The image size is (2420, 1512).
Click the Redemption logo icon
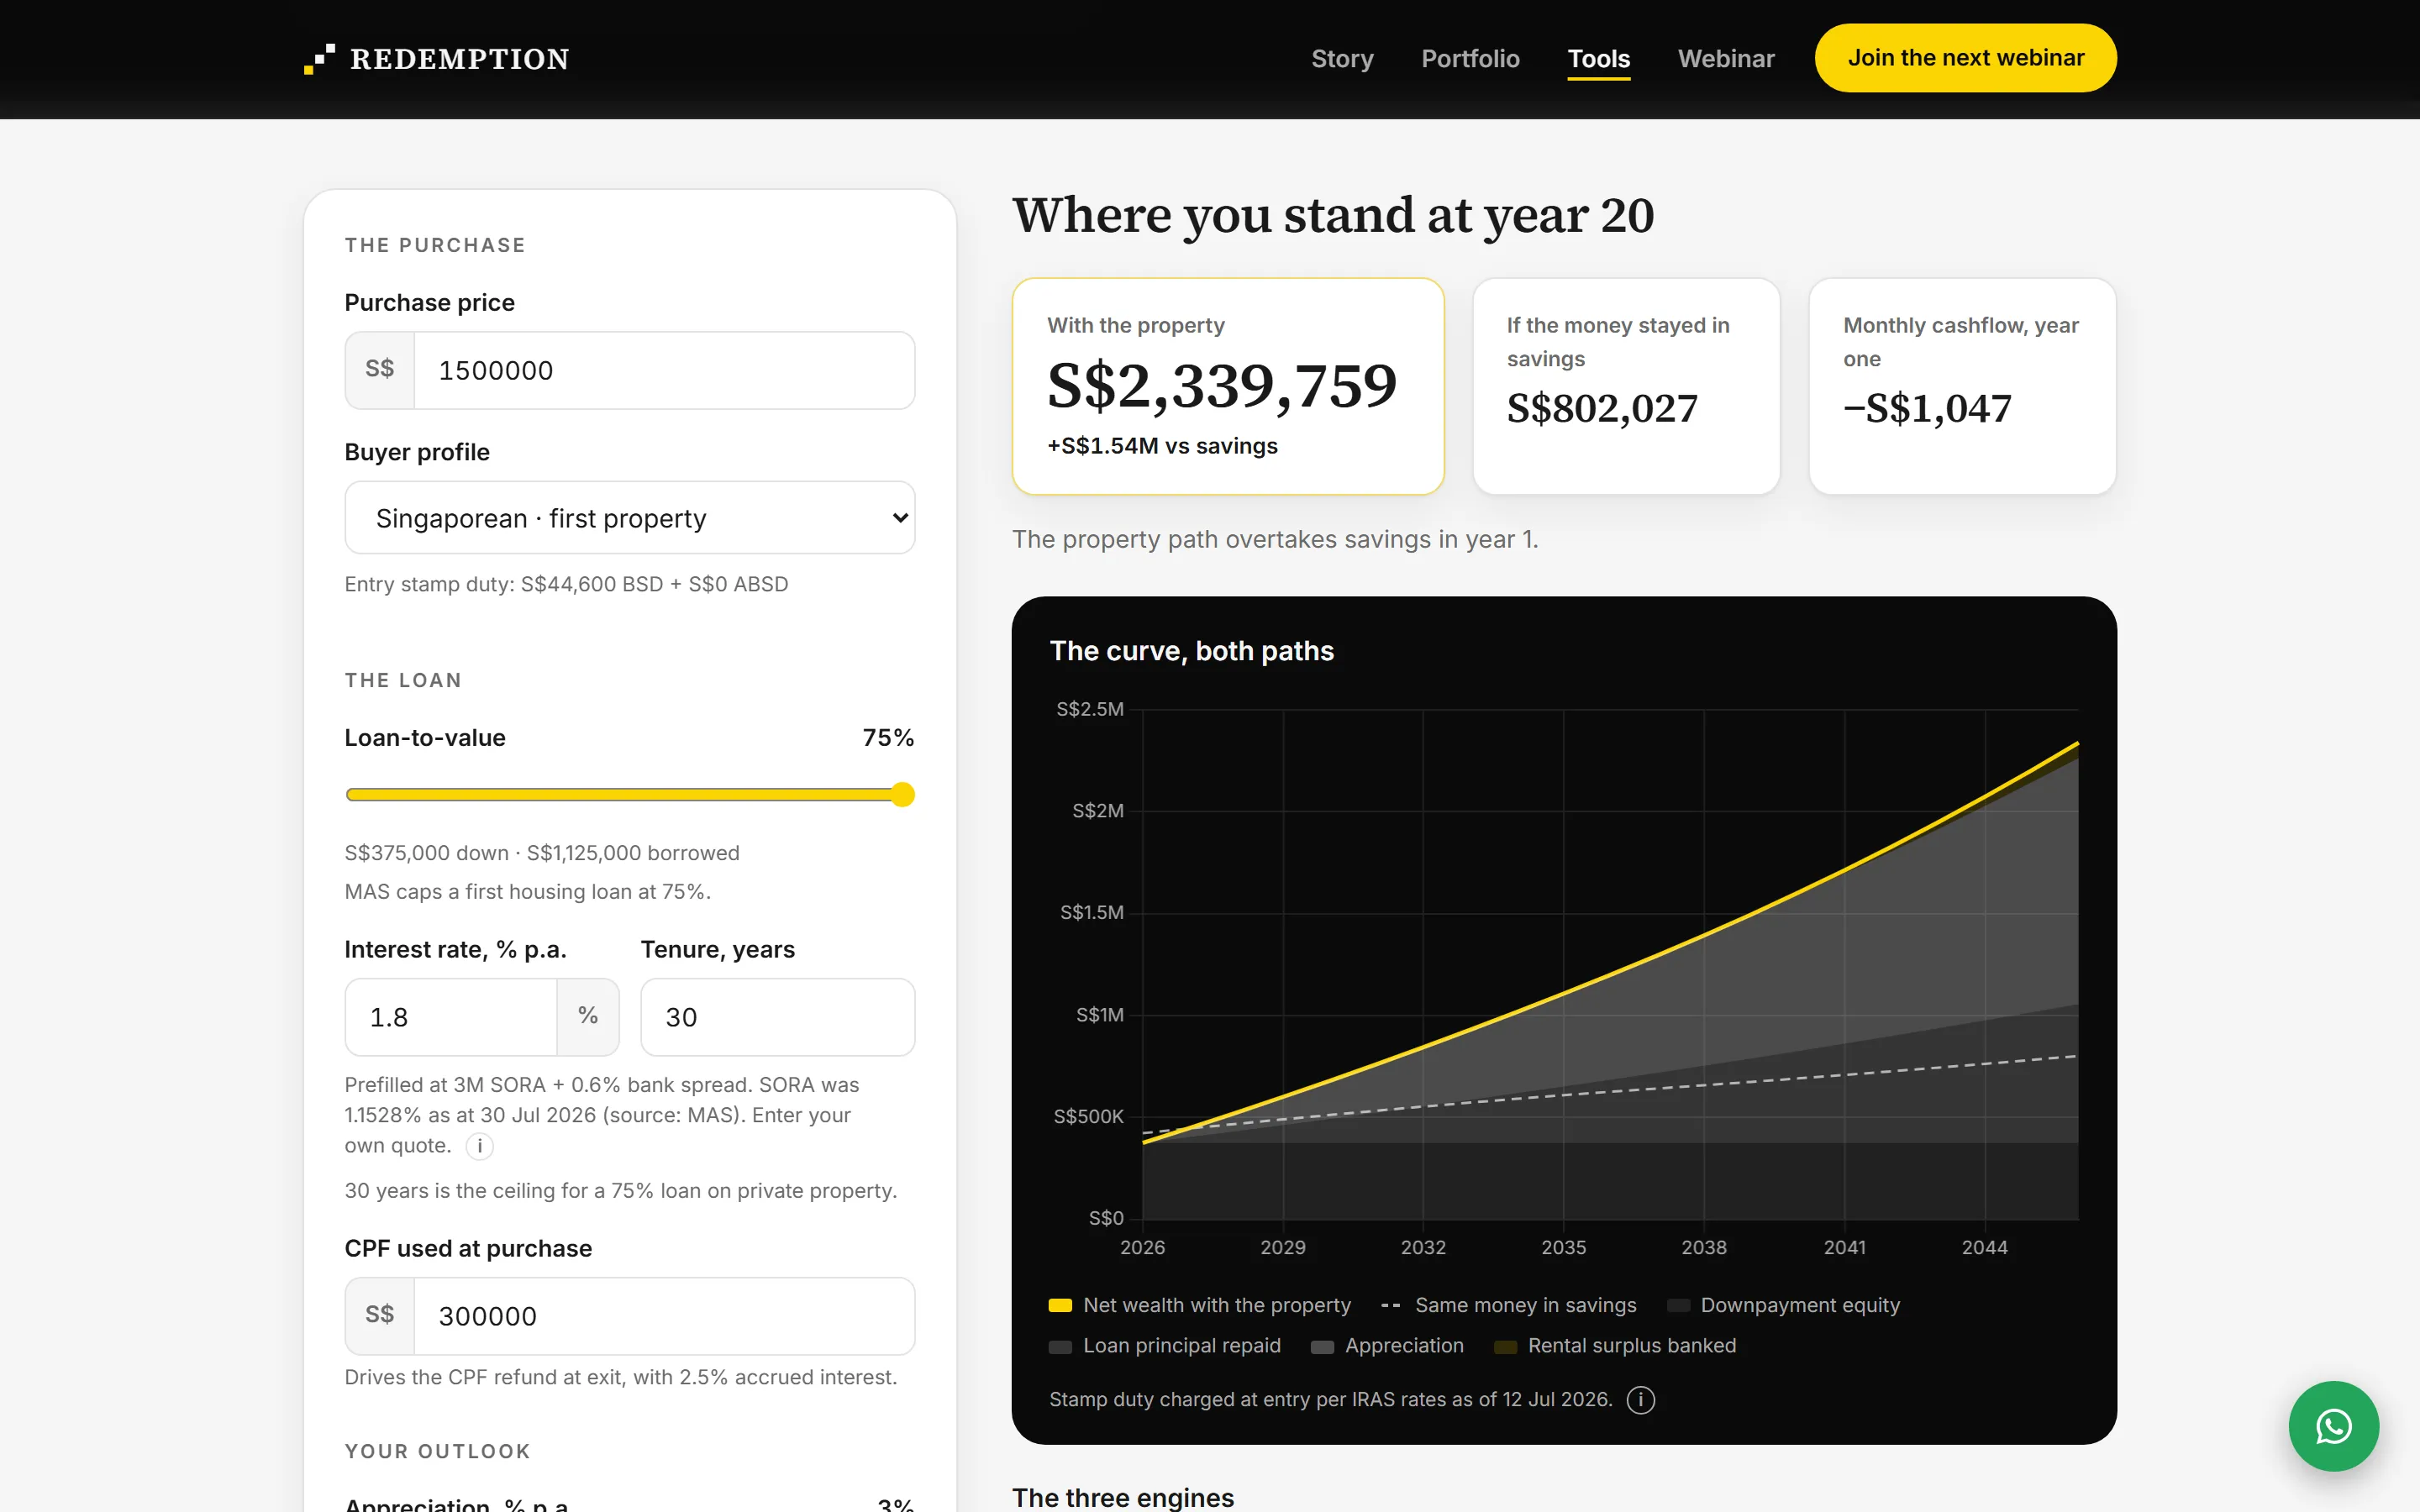point(319,59)
